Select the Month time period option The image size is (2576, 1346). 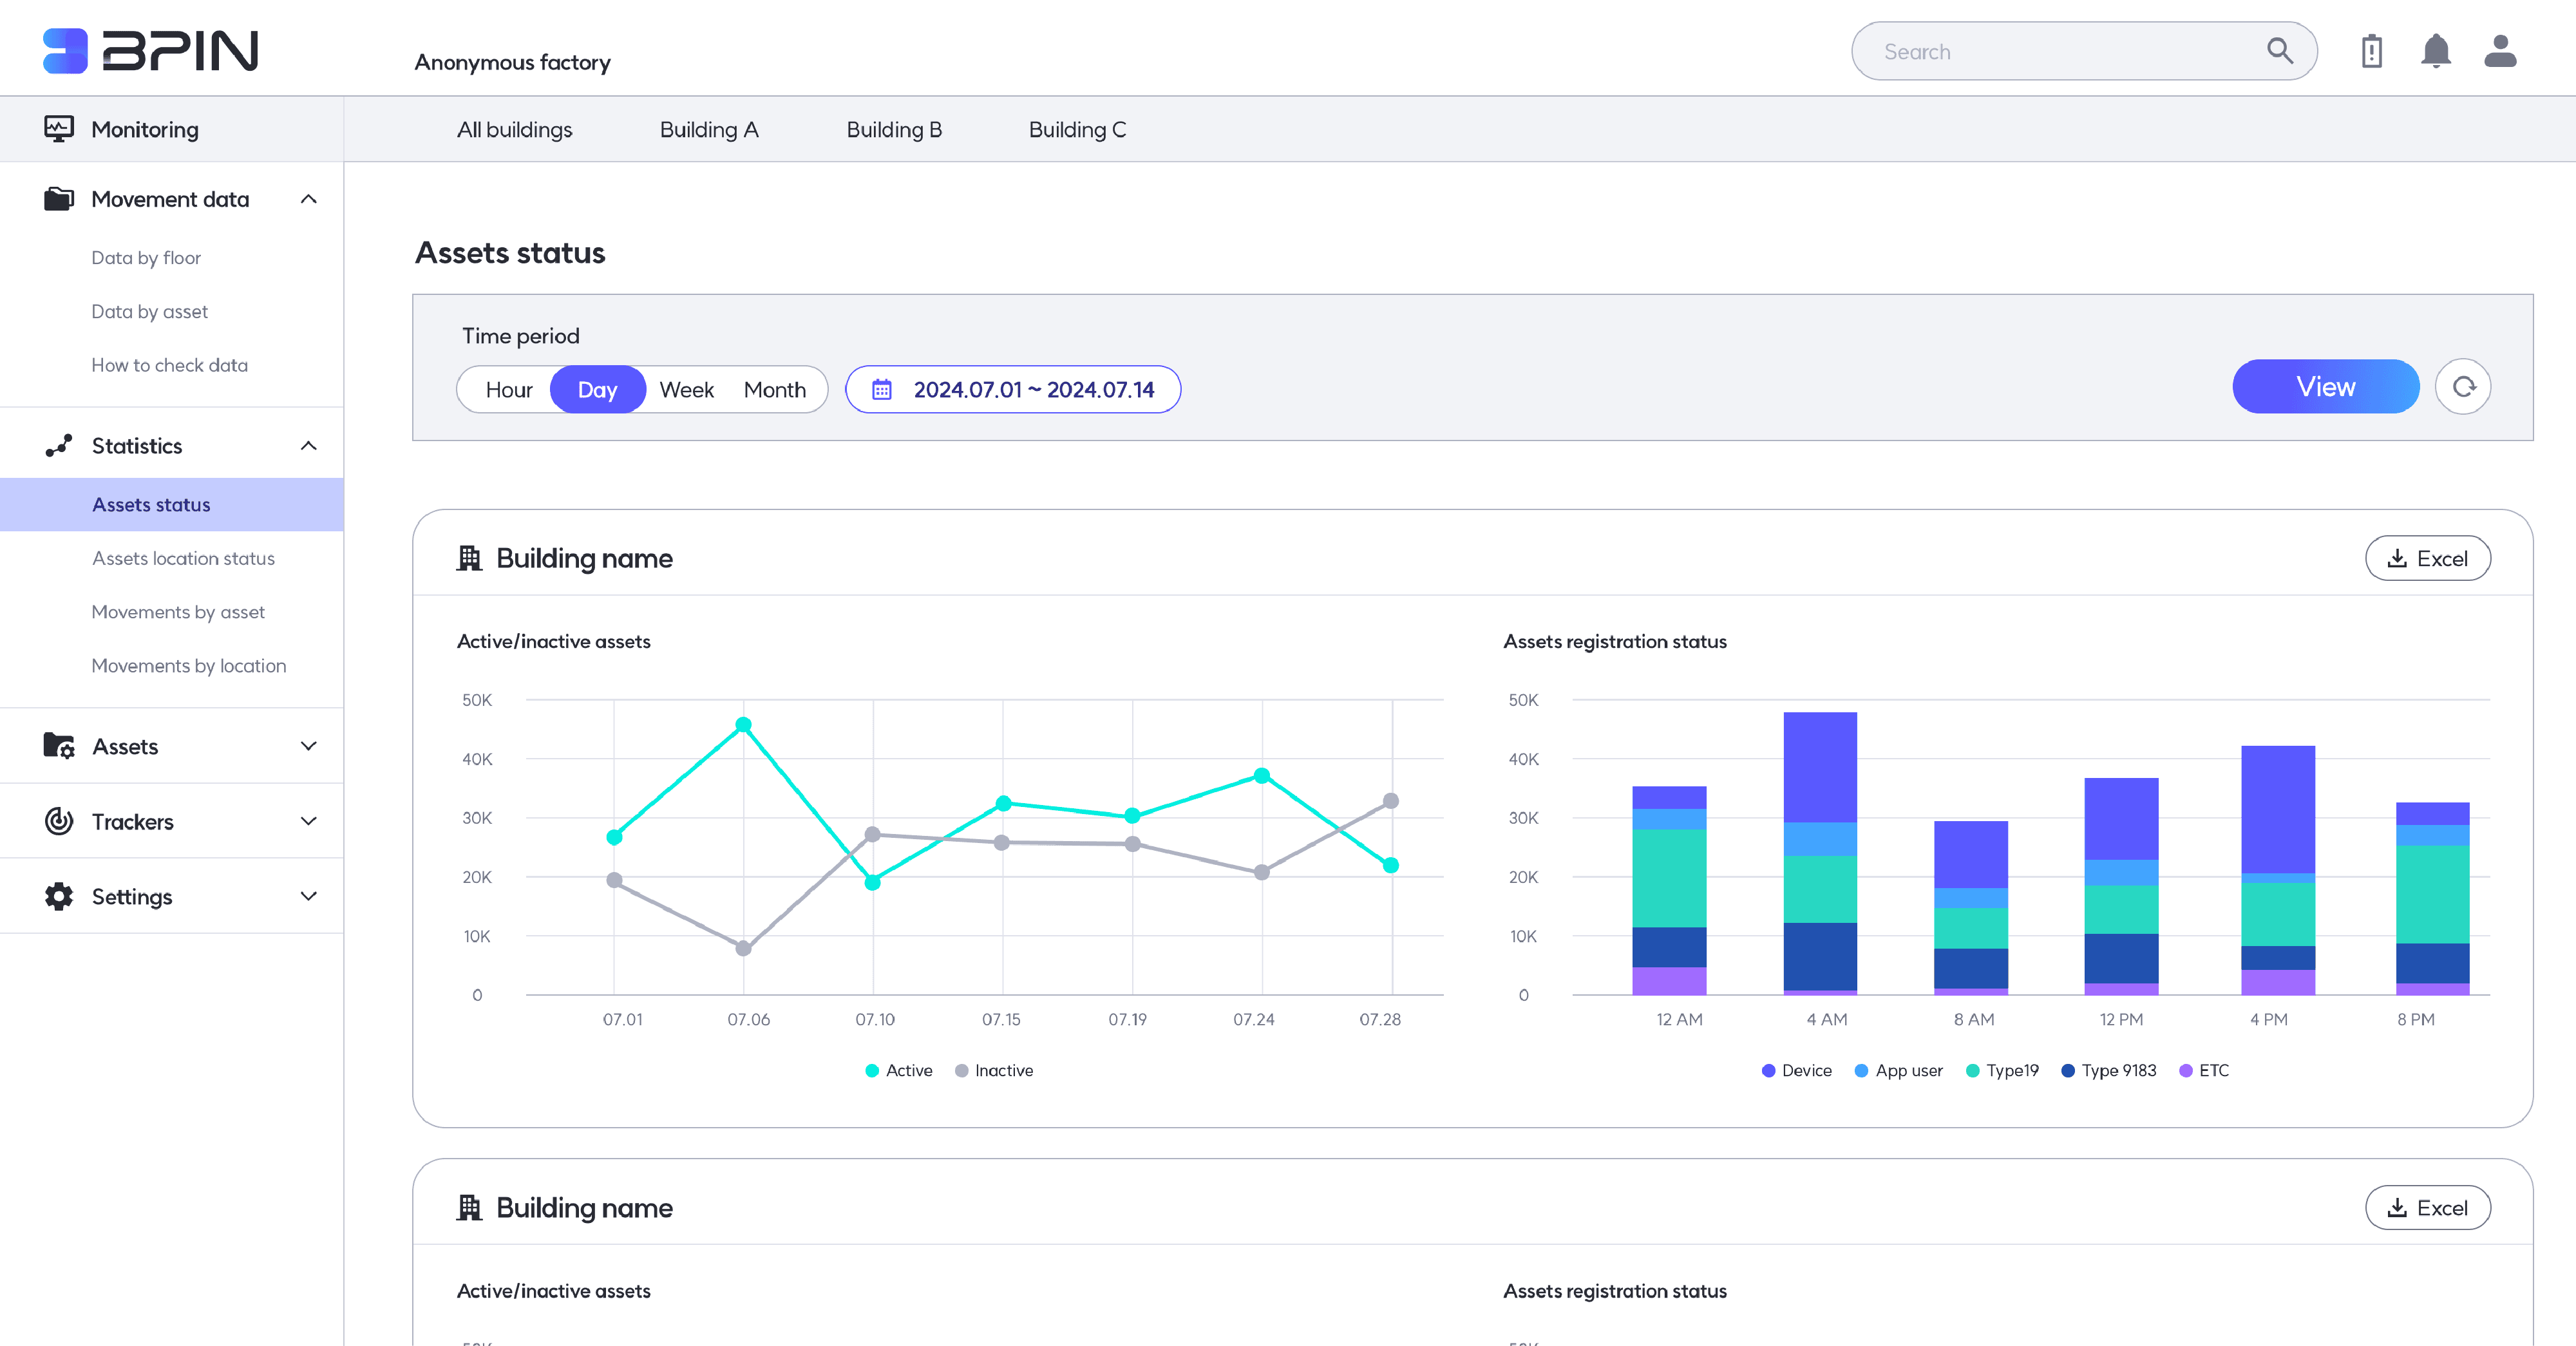coord(774,390)
